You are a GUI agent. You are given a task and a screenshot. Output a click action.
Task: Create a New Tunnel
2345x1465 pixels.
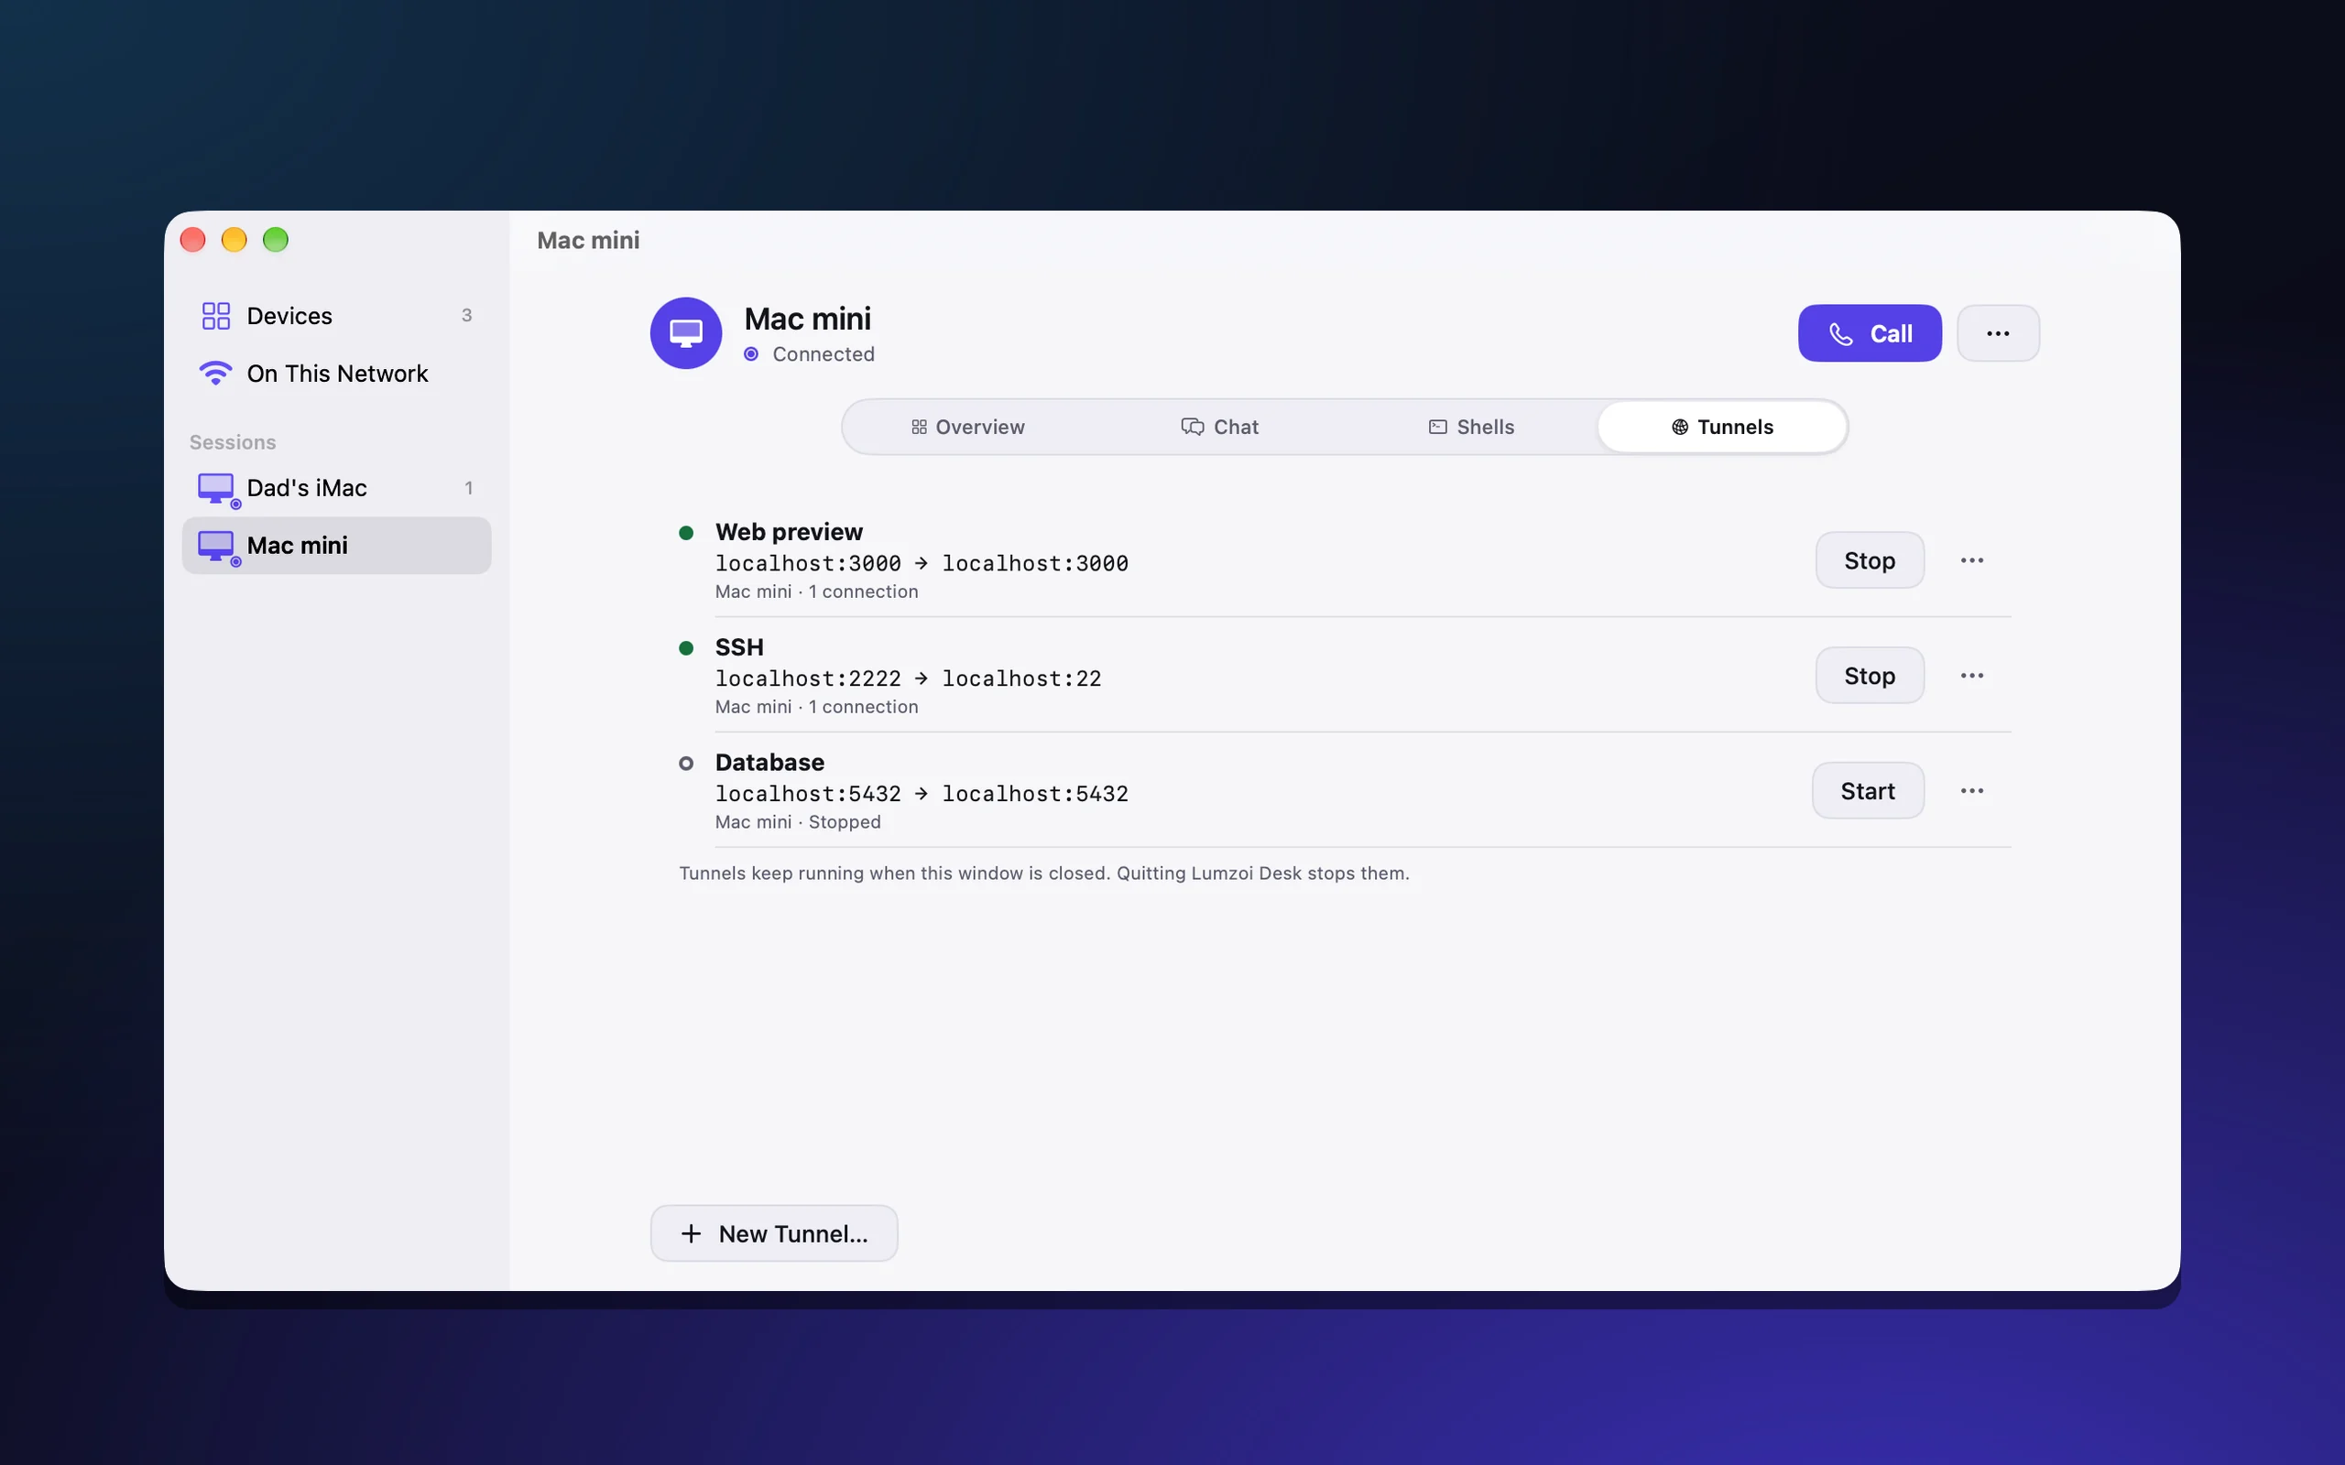pos(773,1233)
